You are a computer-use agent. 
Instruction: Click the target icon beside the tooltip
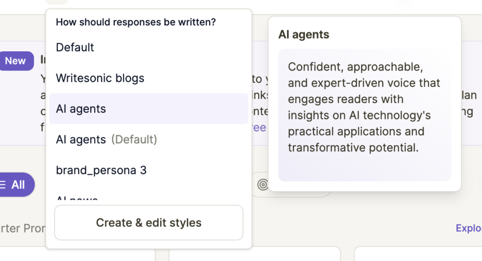263,184
